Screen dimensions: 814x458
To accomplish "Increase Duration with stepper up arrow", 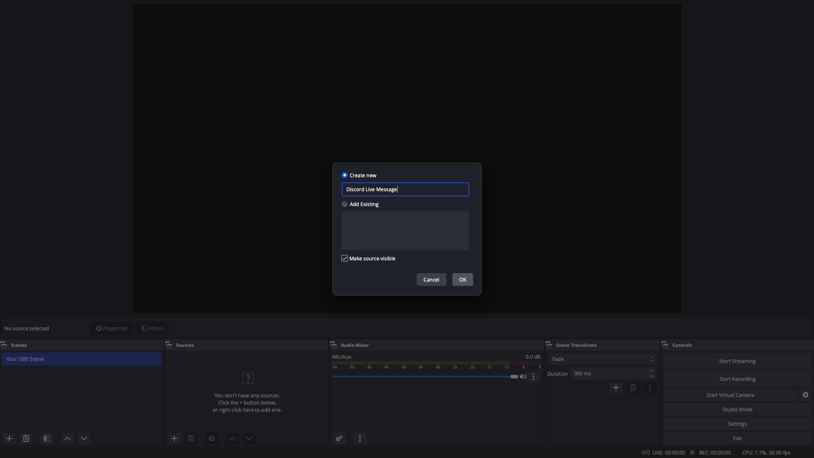I will 652,371.
